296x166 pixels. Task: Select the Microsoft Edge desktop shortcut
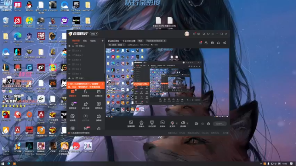coord(17,39)
